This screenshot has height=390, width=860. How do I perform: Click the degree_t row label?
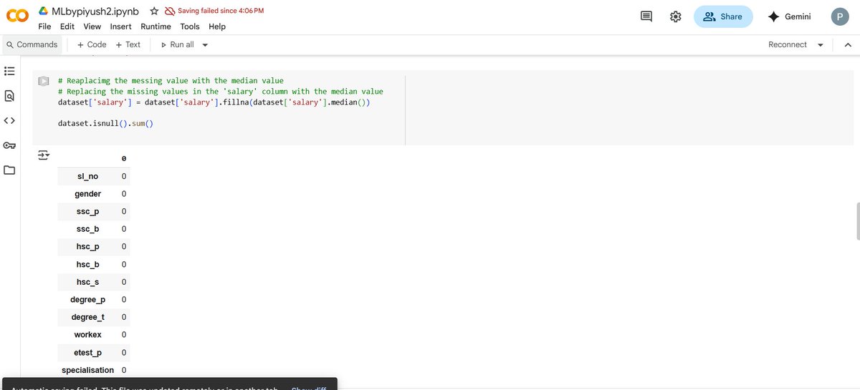[88, 317]
